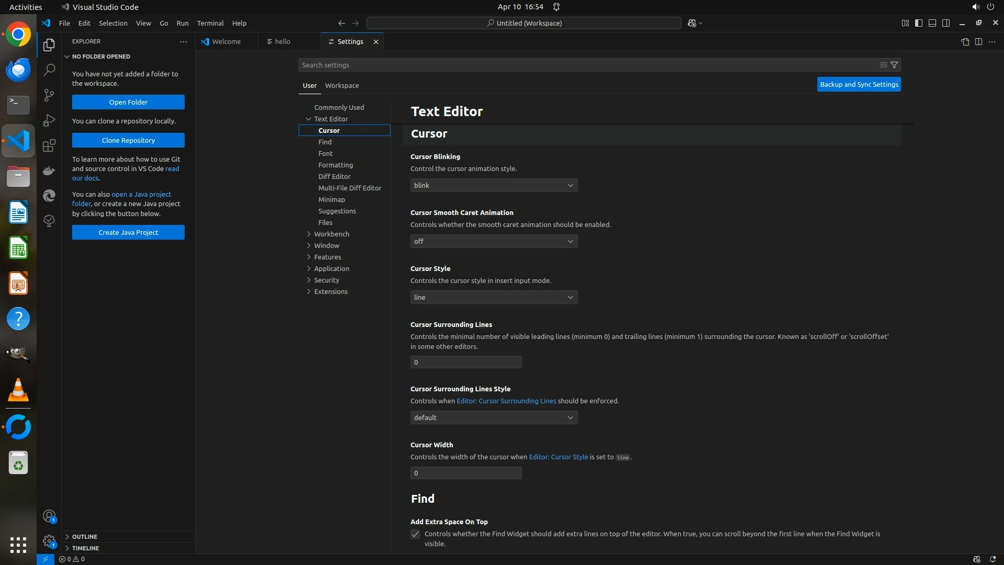
Task: Click the filter settings funnel icon
Action: pyautogui.click(x=894, y=65)
